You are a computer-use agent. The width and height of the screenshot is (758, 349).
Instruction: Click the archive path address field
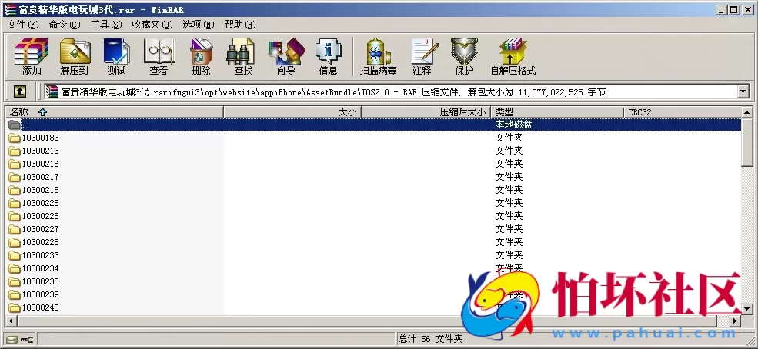[391, 91]
